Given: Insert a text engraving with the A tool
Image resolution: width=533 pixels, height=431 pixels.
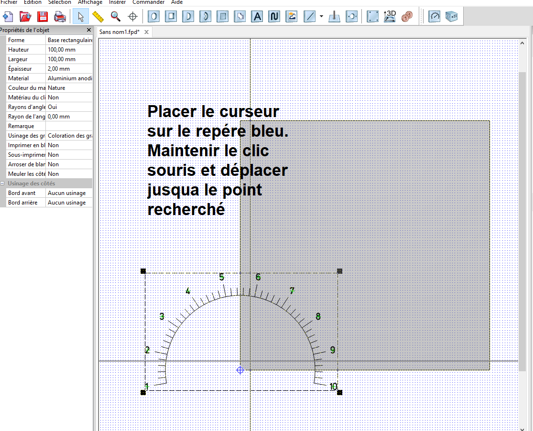Looking at the screenshot, I should coord(257,16).
